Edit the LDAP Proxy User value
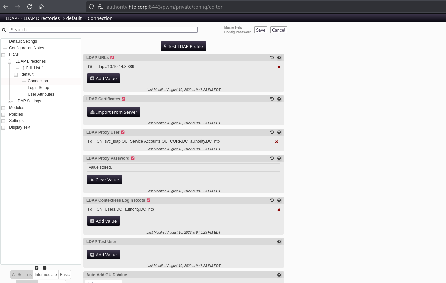 (x=90, y=141)
